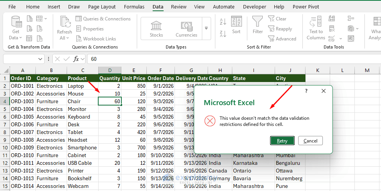Open the Developer tab
The image size is (381, 191).
pyautogui.click(x=254, y=7)
